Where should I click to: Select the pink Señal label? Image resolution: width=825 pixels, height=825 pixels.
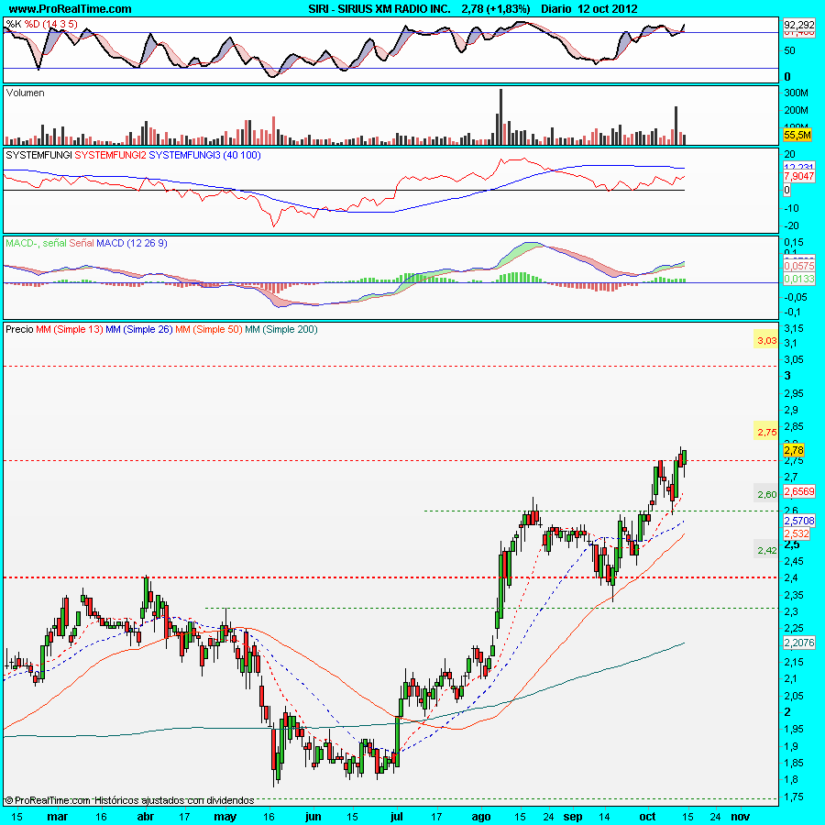[x=82, y=243]
